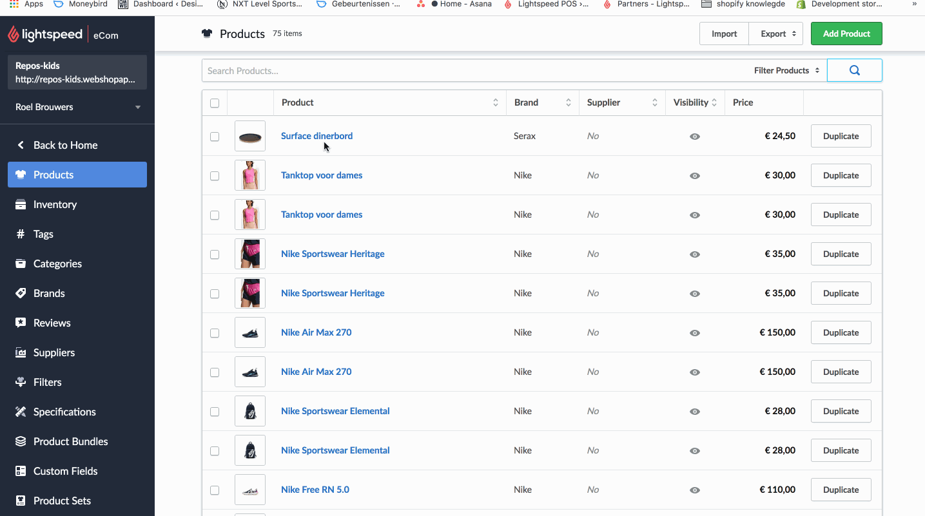The image size is (925, 516).
Task: Click the Tags hash icon
Action: click(x=21, y=234)
